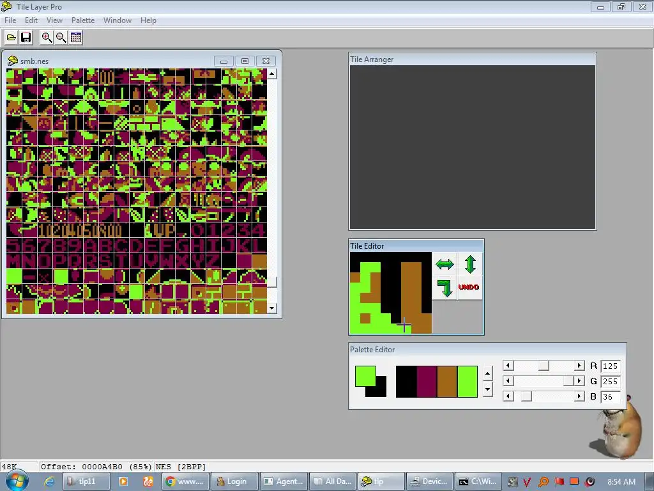Viewport: 654px width, 491px height.
Task: Switch to the Devic taskbar window
Action: [429, 481]
